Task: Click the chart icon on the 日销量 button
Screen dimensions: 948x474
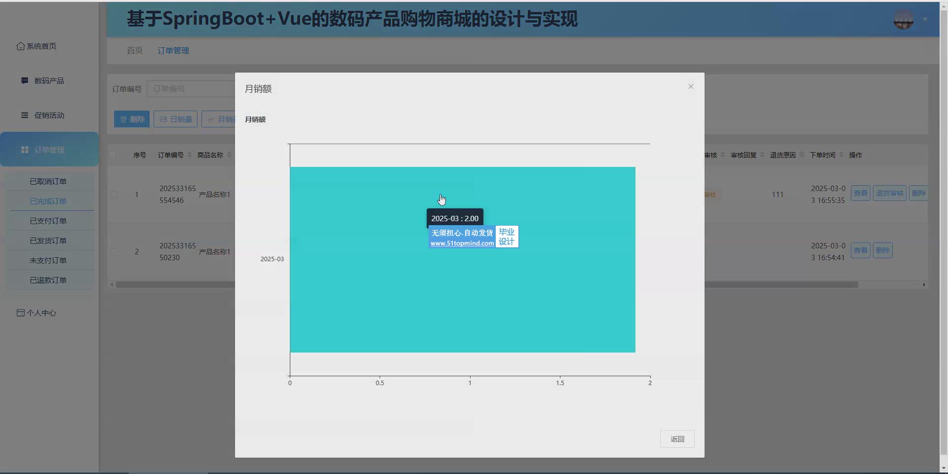Action: click(x=163, y=119)
